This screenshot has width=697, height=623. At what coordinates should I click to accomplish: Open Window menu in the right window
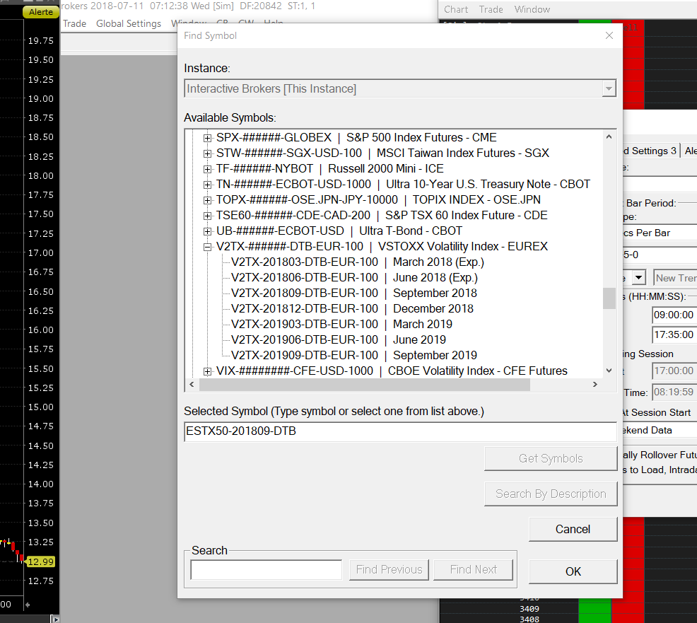pos(532,9)
